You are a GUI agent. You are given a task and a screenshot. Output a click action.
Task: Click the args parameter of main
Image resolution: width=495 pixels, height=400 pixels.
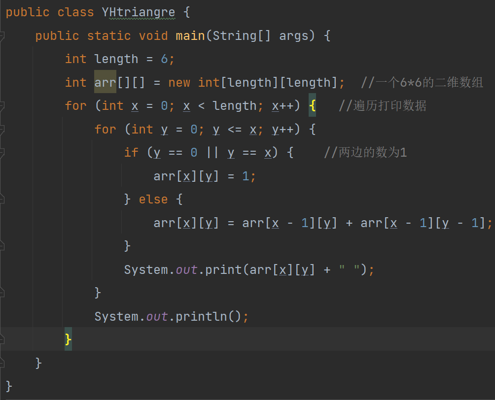293,36
